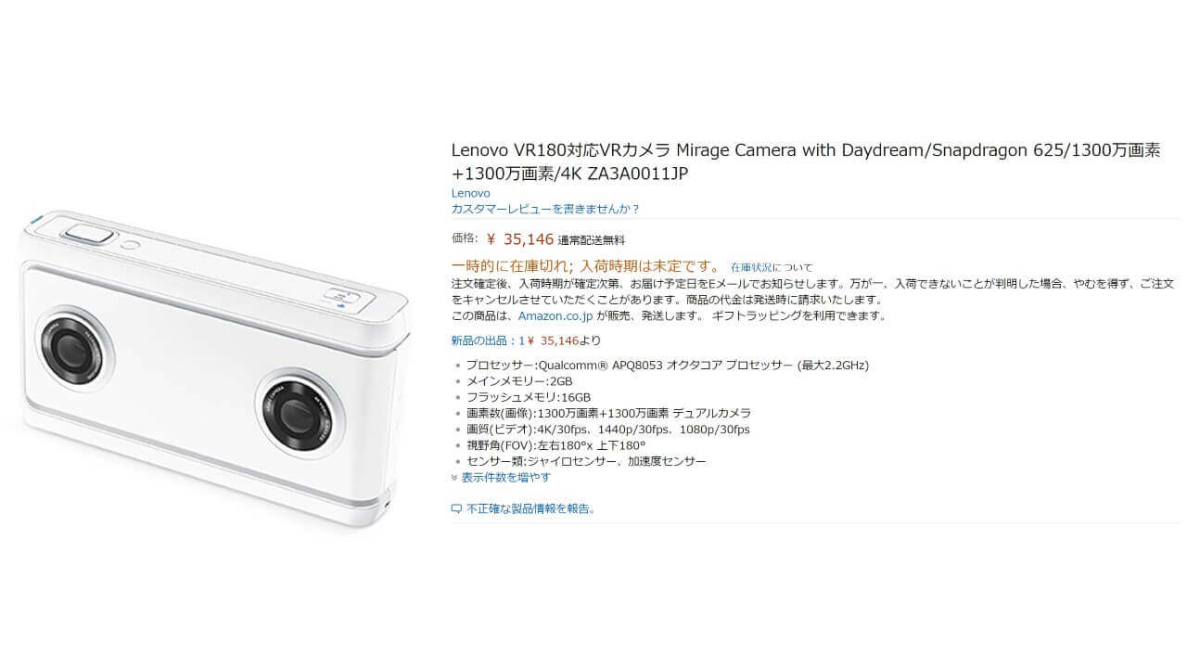Viewport: 1187px width, 668px height.
Task: Click the 新品の出品 offers link
Action: 488,340
